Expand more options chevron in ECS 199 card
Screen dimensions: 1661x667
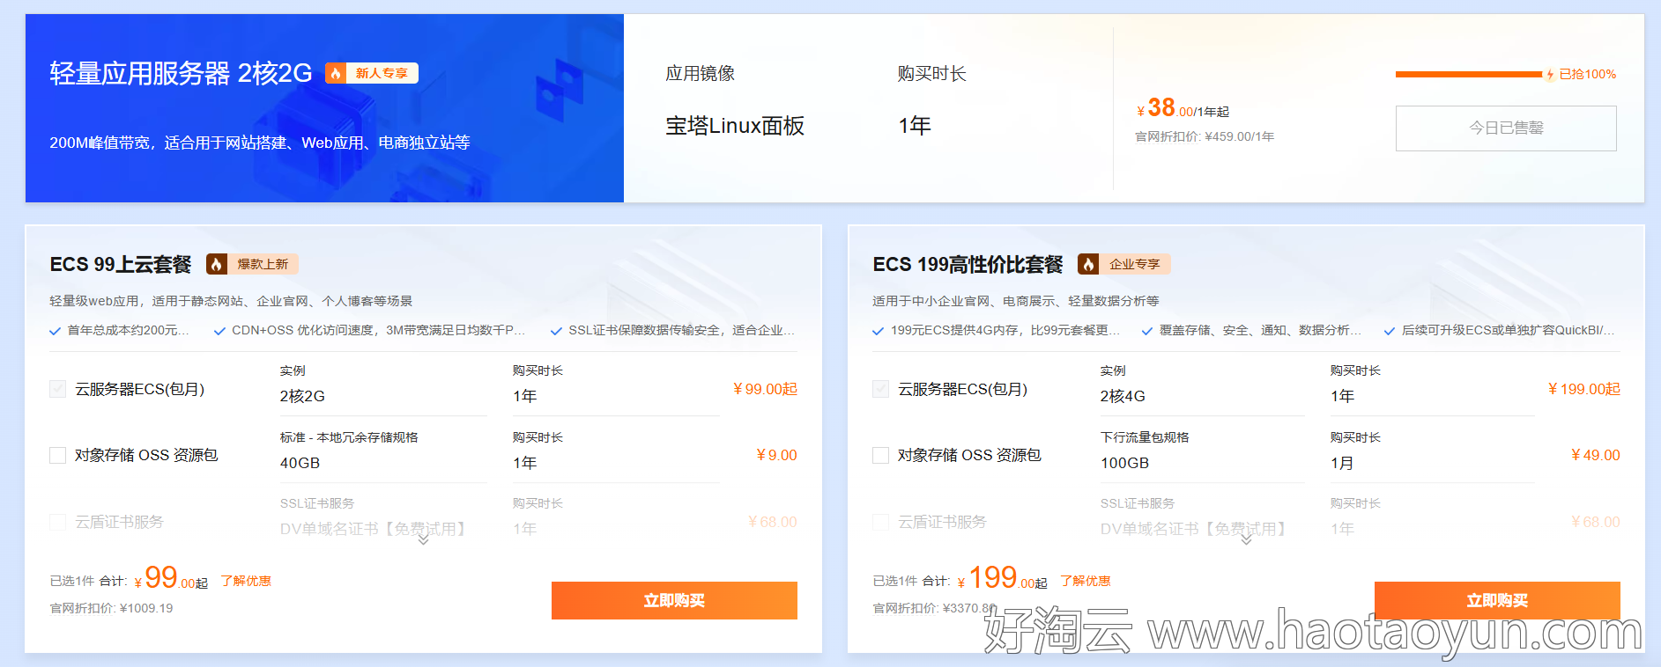click(x=1246, y=539)
